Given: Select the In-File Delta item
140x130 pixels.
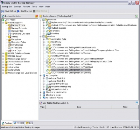Looking at the screenshot, I should [x=17, y=48].
